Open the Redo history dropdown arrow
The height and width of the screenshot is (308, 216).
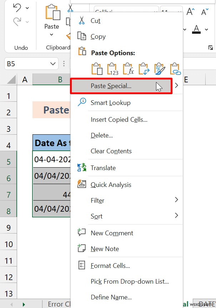[27, 22]
